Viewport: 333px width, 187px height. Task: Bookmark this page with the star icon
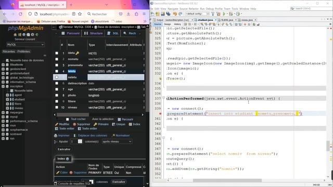80,14
